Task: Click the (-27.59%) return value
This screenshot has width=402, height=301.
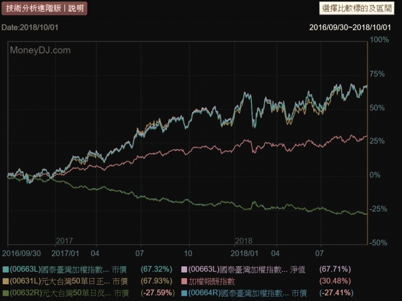Action: tap(157, 293)
